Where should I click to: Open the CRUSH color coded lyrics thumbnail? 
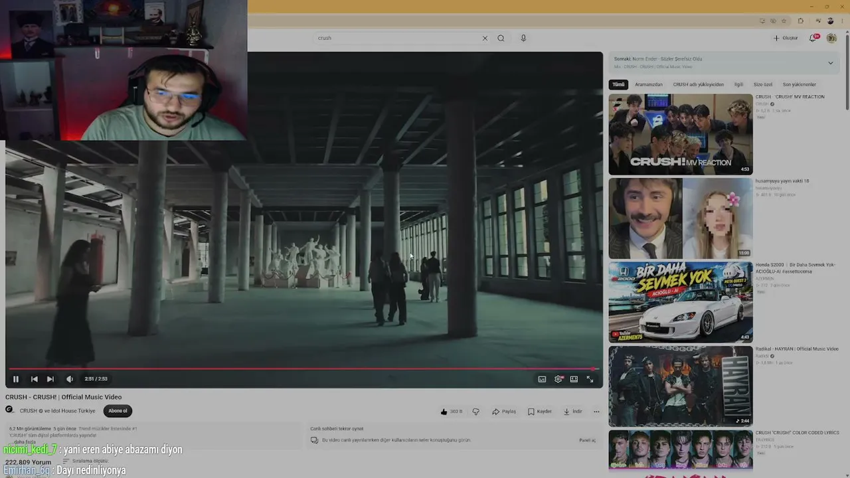pos(681,449)
